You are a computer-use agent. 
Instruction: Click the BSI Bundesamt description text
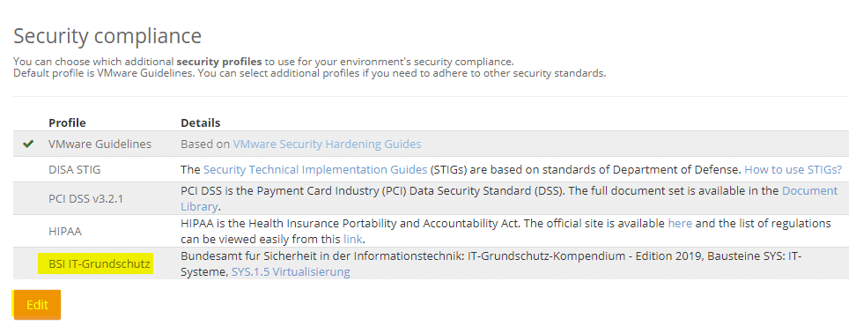(491, 263)
